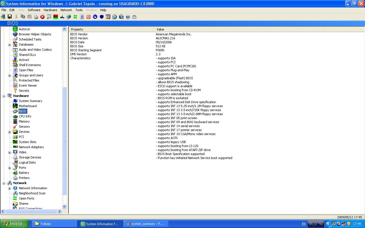Select System Summary in tree
365x228 pixels.
(31, 101)
